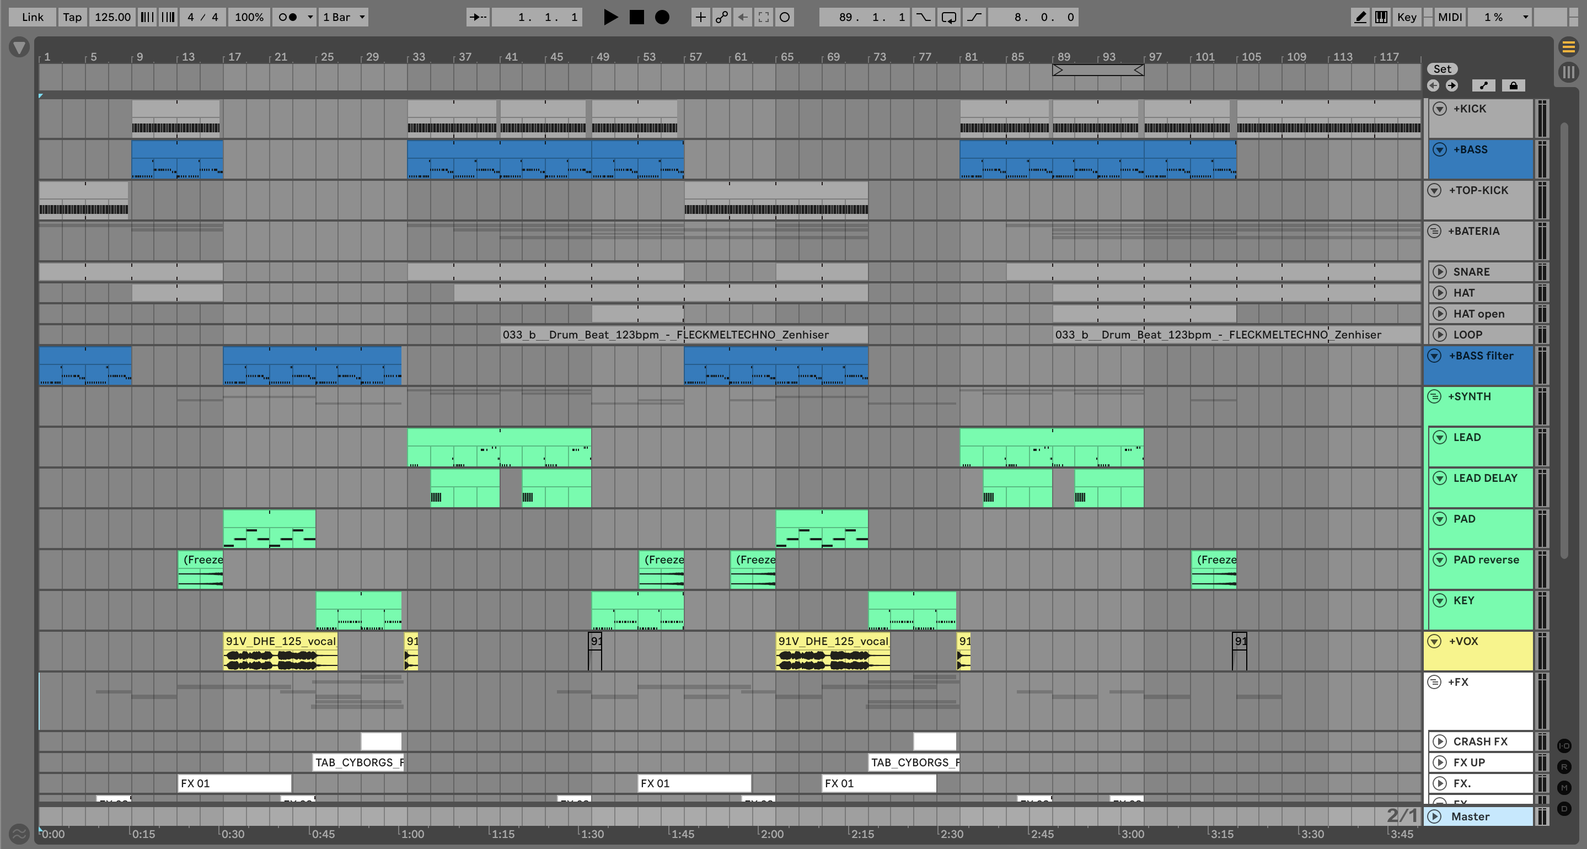The image size is (1587, 849).
Task: Show In/Out section with I-O button
Action: tap(1564, 746)
